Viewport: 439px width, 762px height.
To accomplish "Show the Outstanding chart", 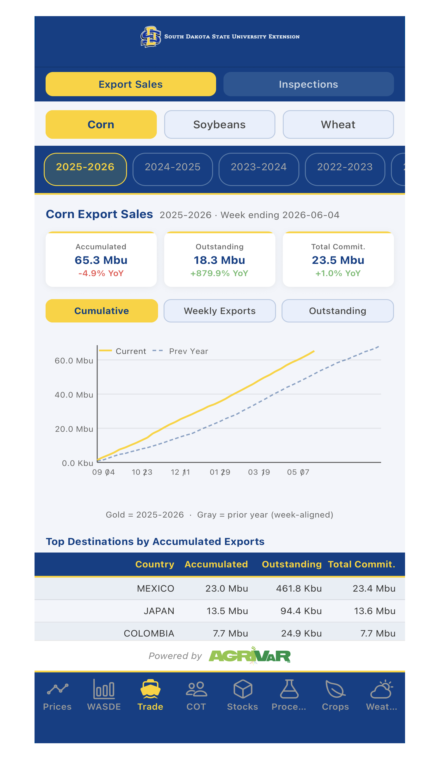I will [x=338, y=311].
